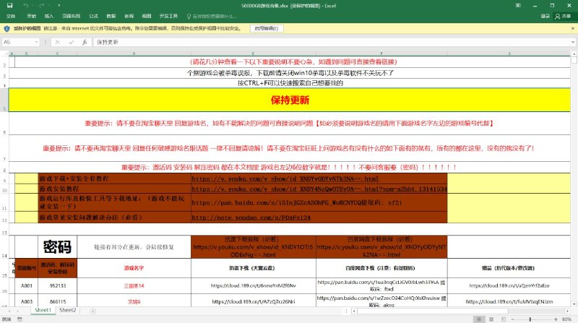Expand the formula bar with the chevron
Image resolution: width=578 pixels, height=323 pixels.
[x=573, y=42]
